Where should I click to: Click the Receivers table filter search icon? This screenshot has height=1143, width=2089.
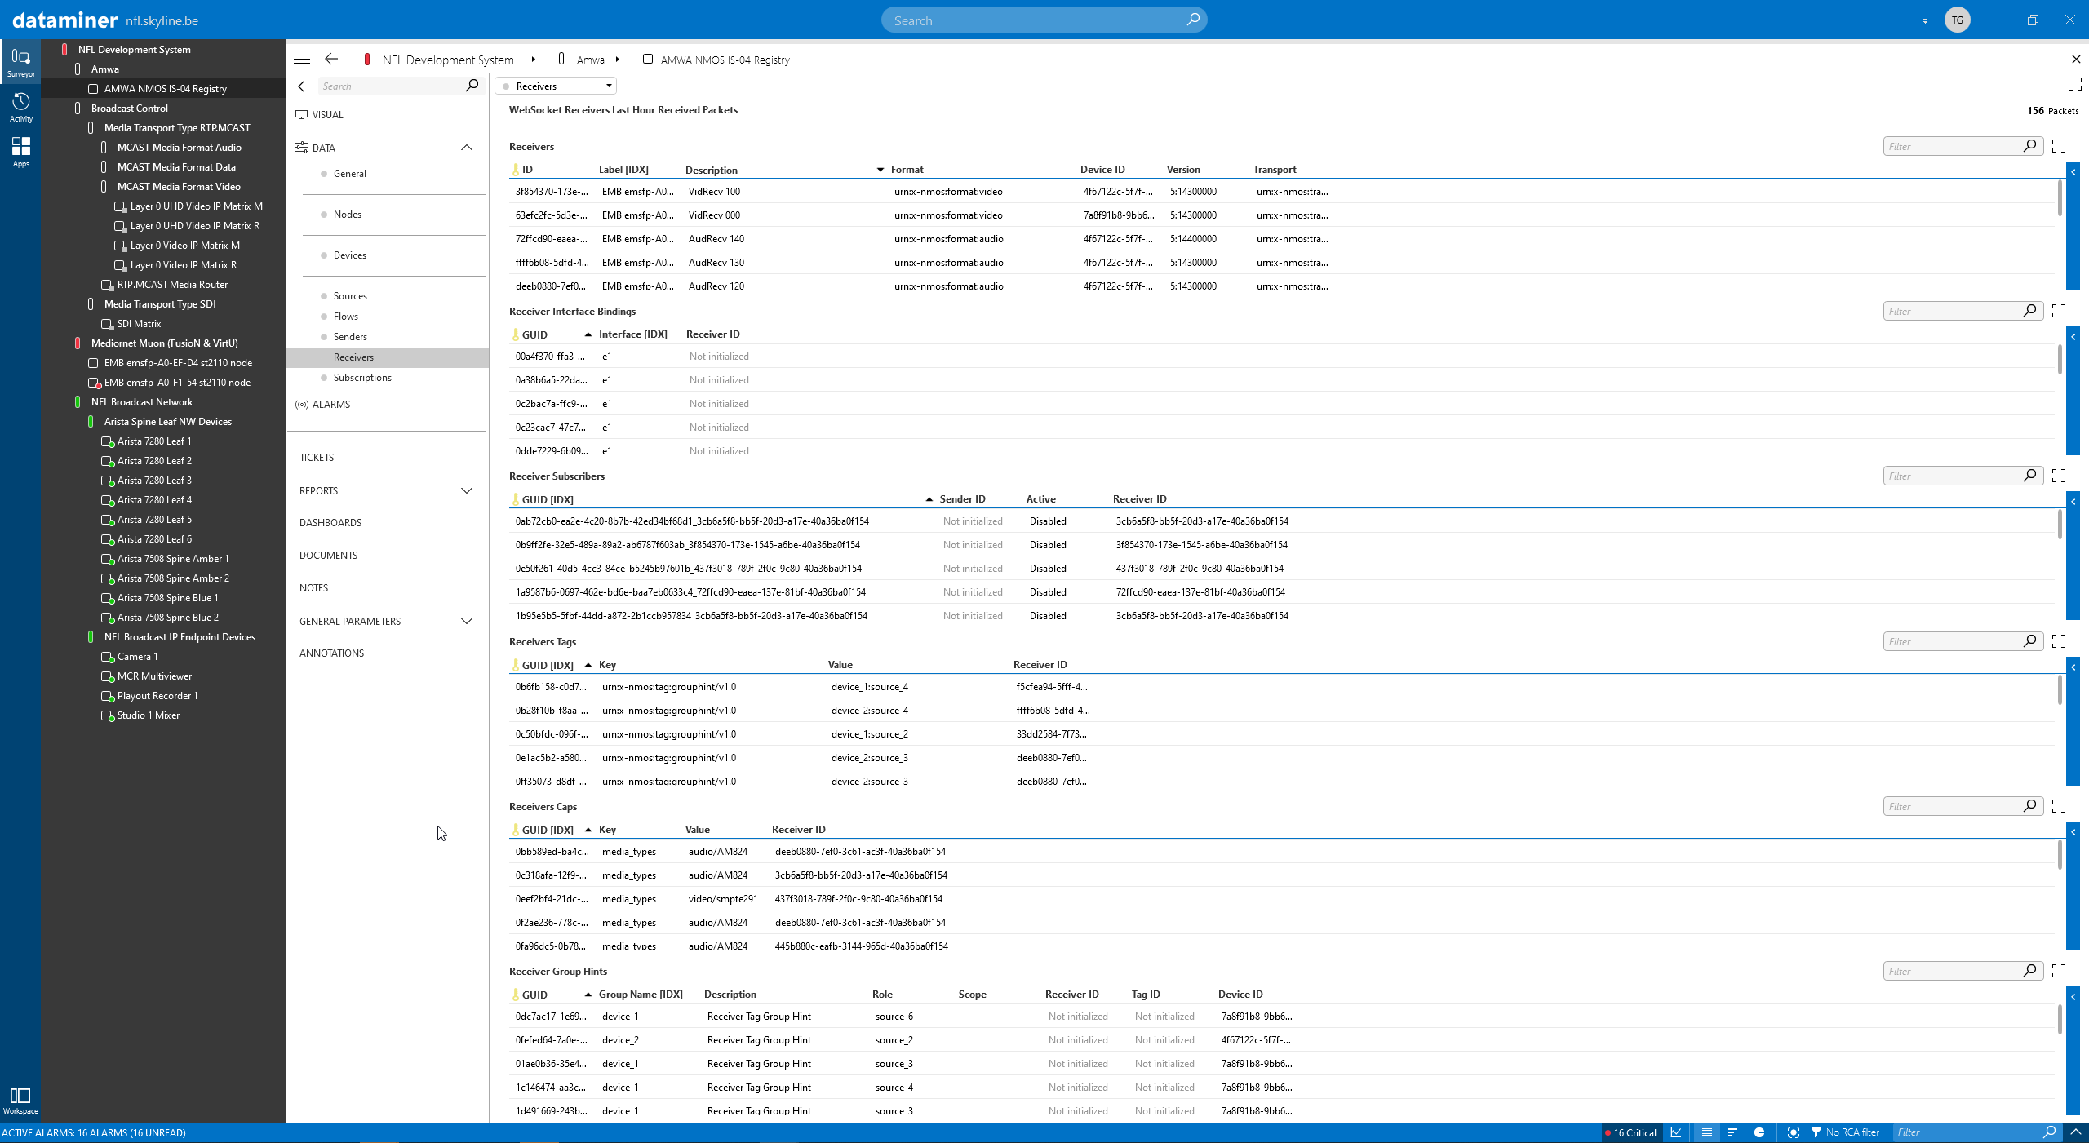pyautogui.click(x=2030, y=146)
